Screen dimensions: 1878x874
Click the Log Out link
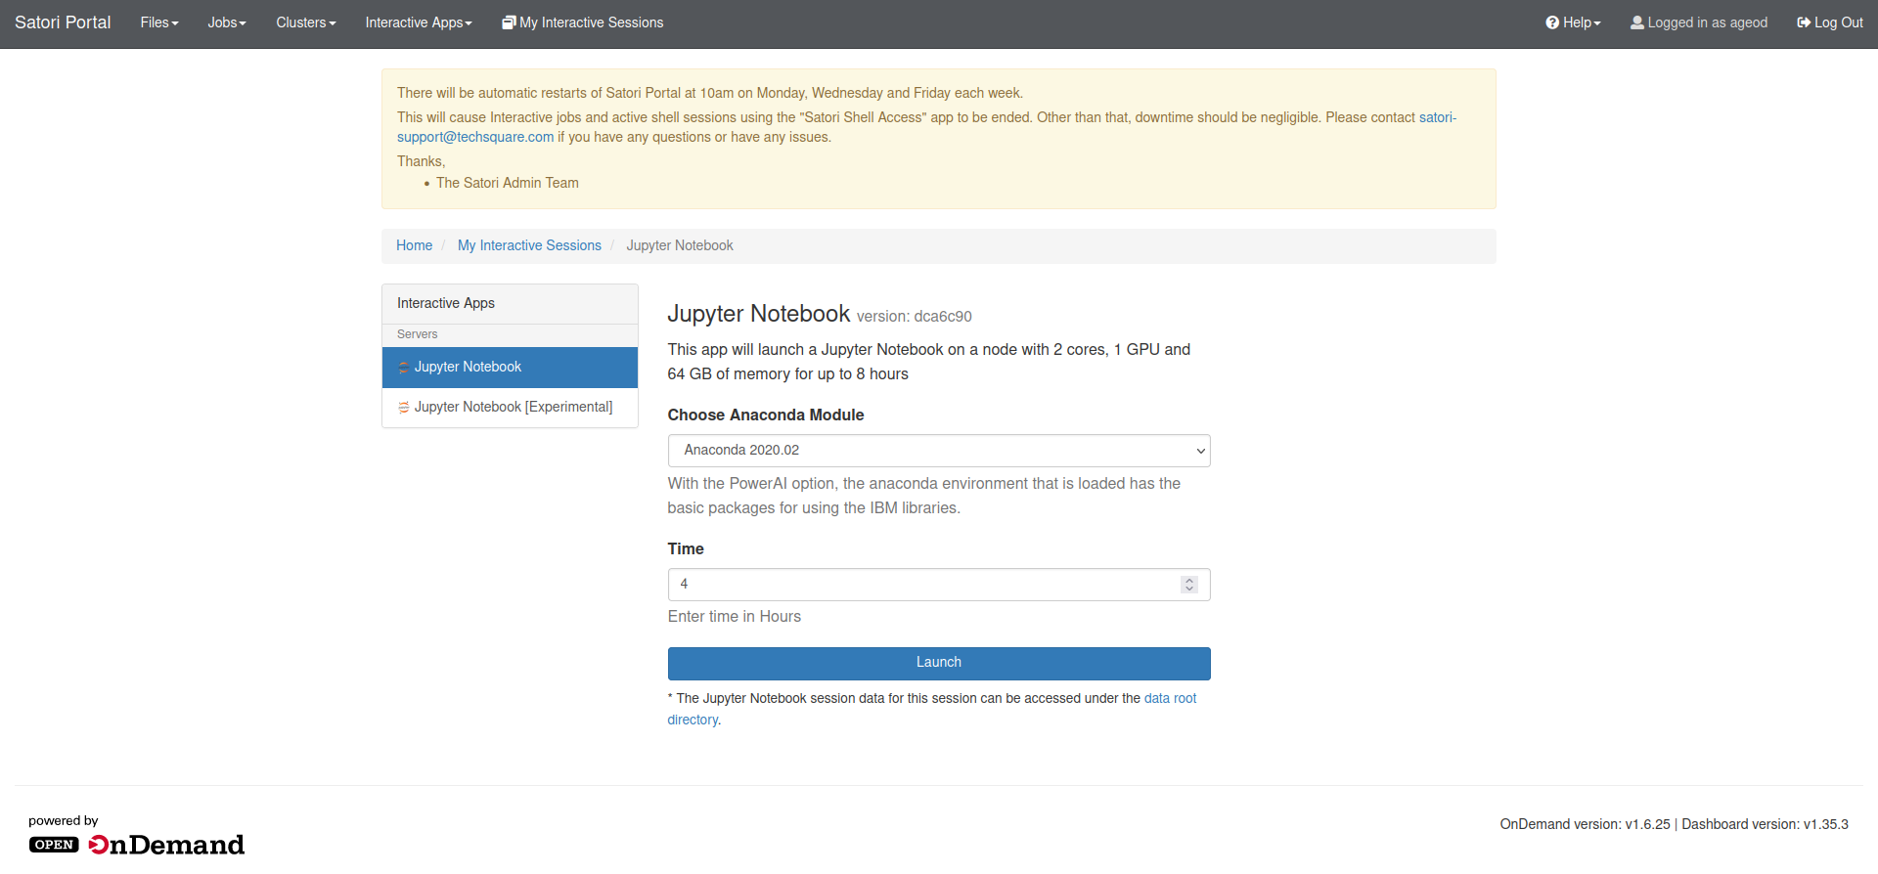1830,22
